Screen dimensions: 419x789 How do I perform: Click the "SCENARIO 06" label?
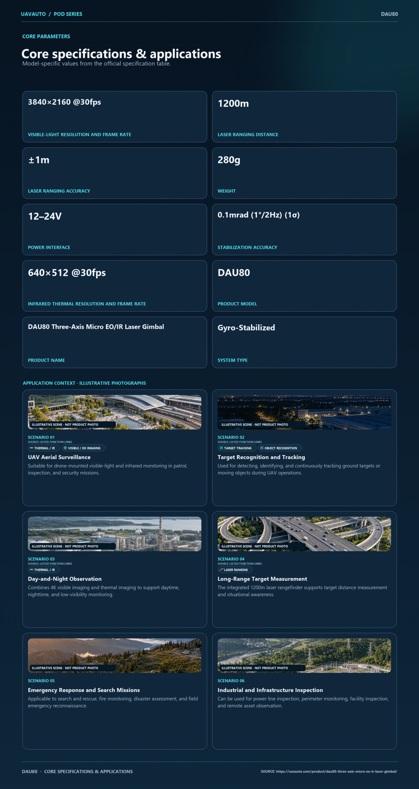click(x=231, y=681)
